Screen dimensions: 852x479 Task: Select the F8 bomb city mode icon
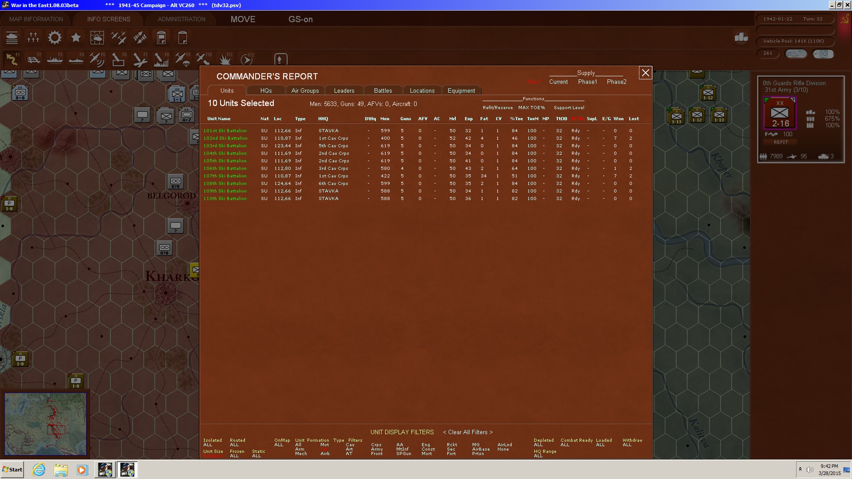tap(161, 59)
